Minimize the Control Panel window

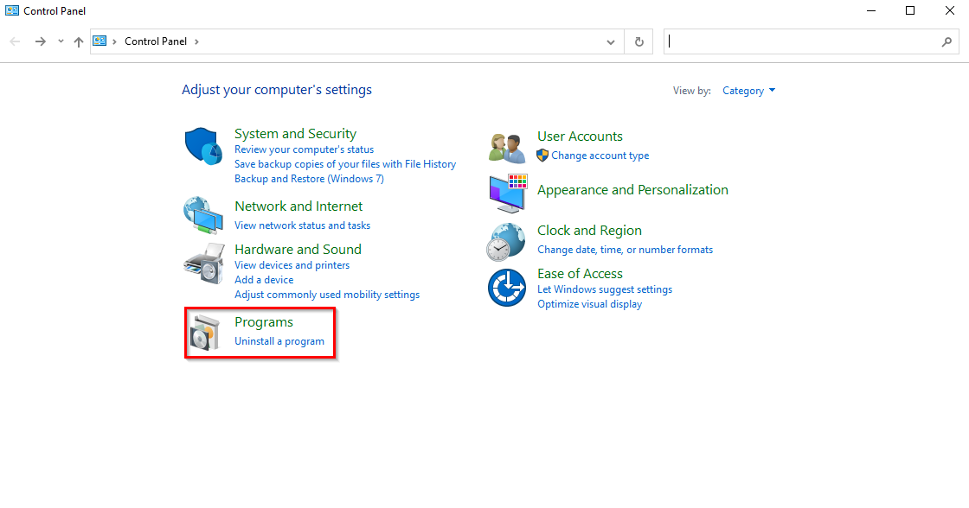pyautogui.click(x=870, y=10)
